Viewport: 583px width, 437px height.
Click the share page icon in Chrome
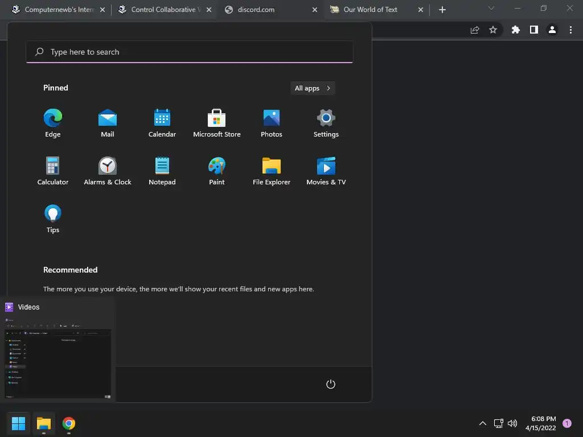(x=475, y=30)
